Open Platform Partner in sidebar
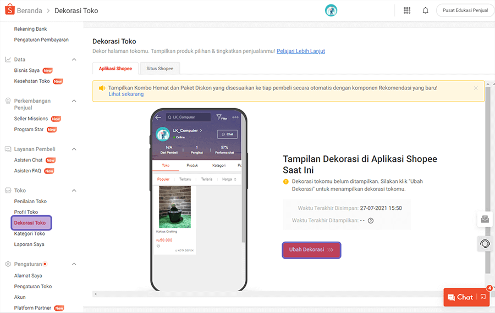495x313 pixels. [x=32, y=308]
